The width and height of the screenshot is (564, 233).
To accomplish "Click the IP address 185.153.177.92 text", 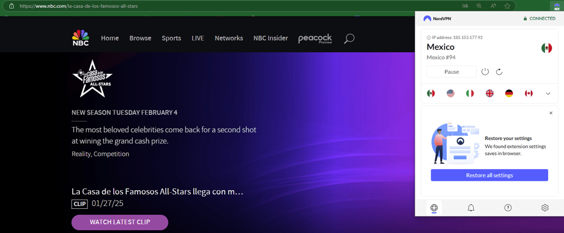I will (x=457, y=37).
